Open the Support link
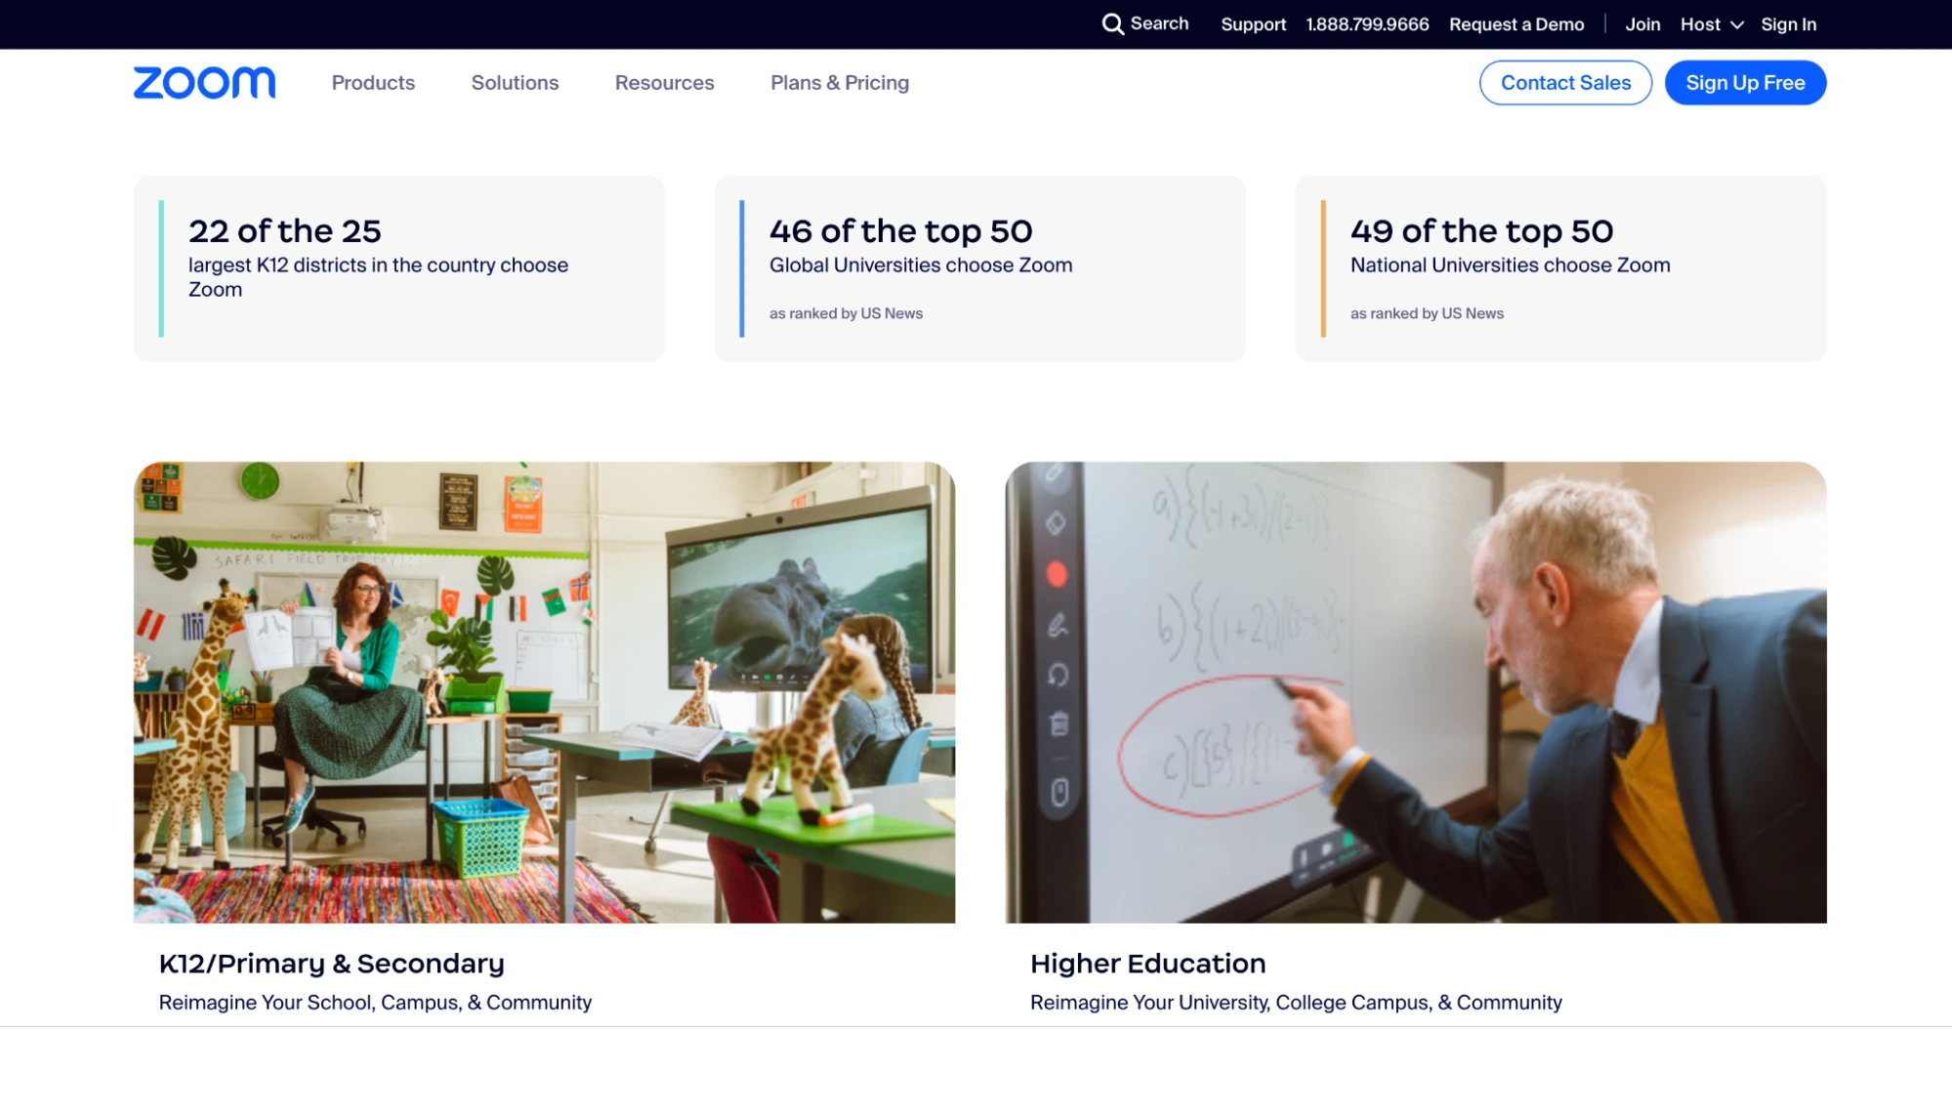 [1253, 24]
